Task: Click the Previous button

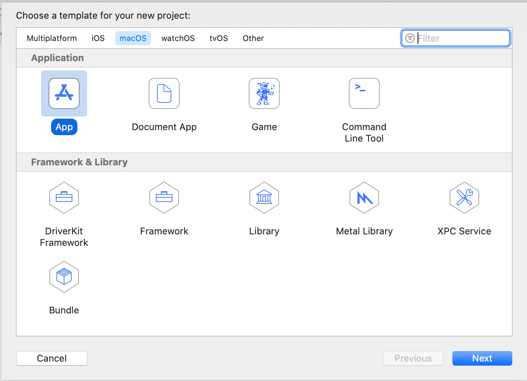Action: click(x=413, y=358)
